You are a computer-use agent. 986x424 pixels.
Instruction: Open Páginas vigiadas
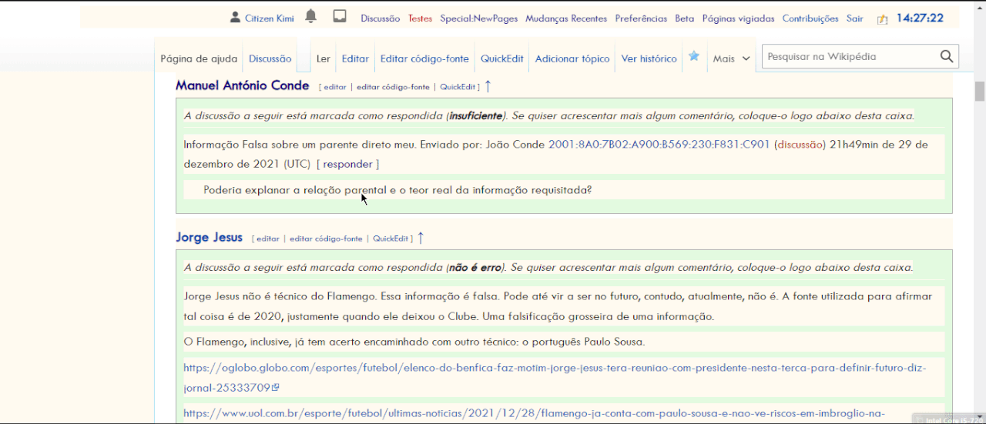coord(738,18)
